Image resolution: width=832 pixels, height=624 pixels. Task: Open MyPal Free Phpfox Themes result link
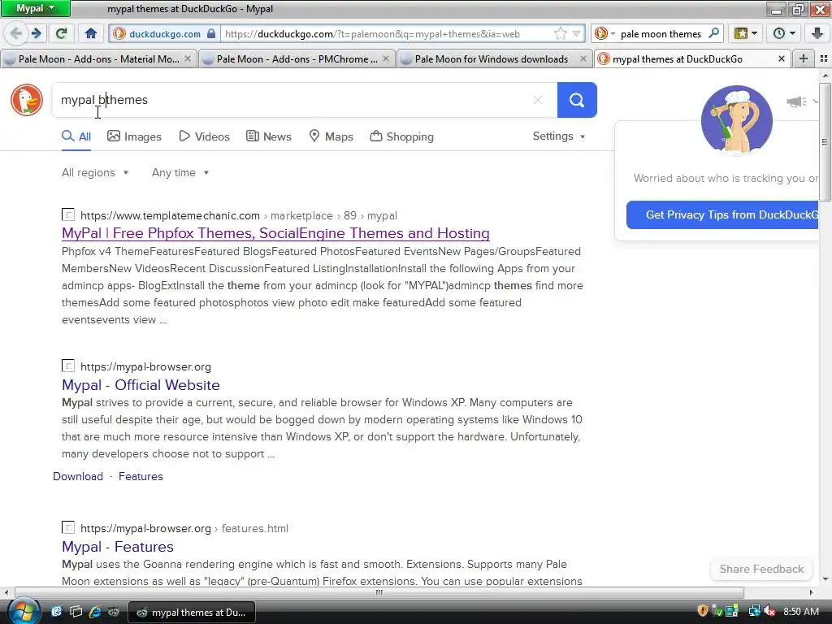275,233
